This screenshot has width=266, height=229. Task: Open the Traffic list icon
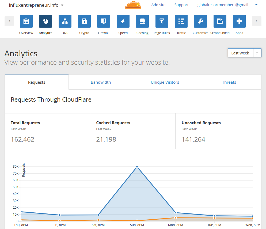pos(181,21)
